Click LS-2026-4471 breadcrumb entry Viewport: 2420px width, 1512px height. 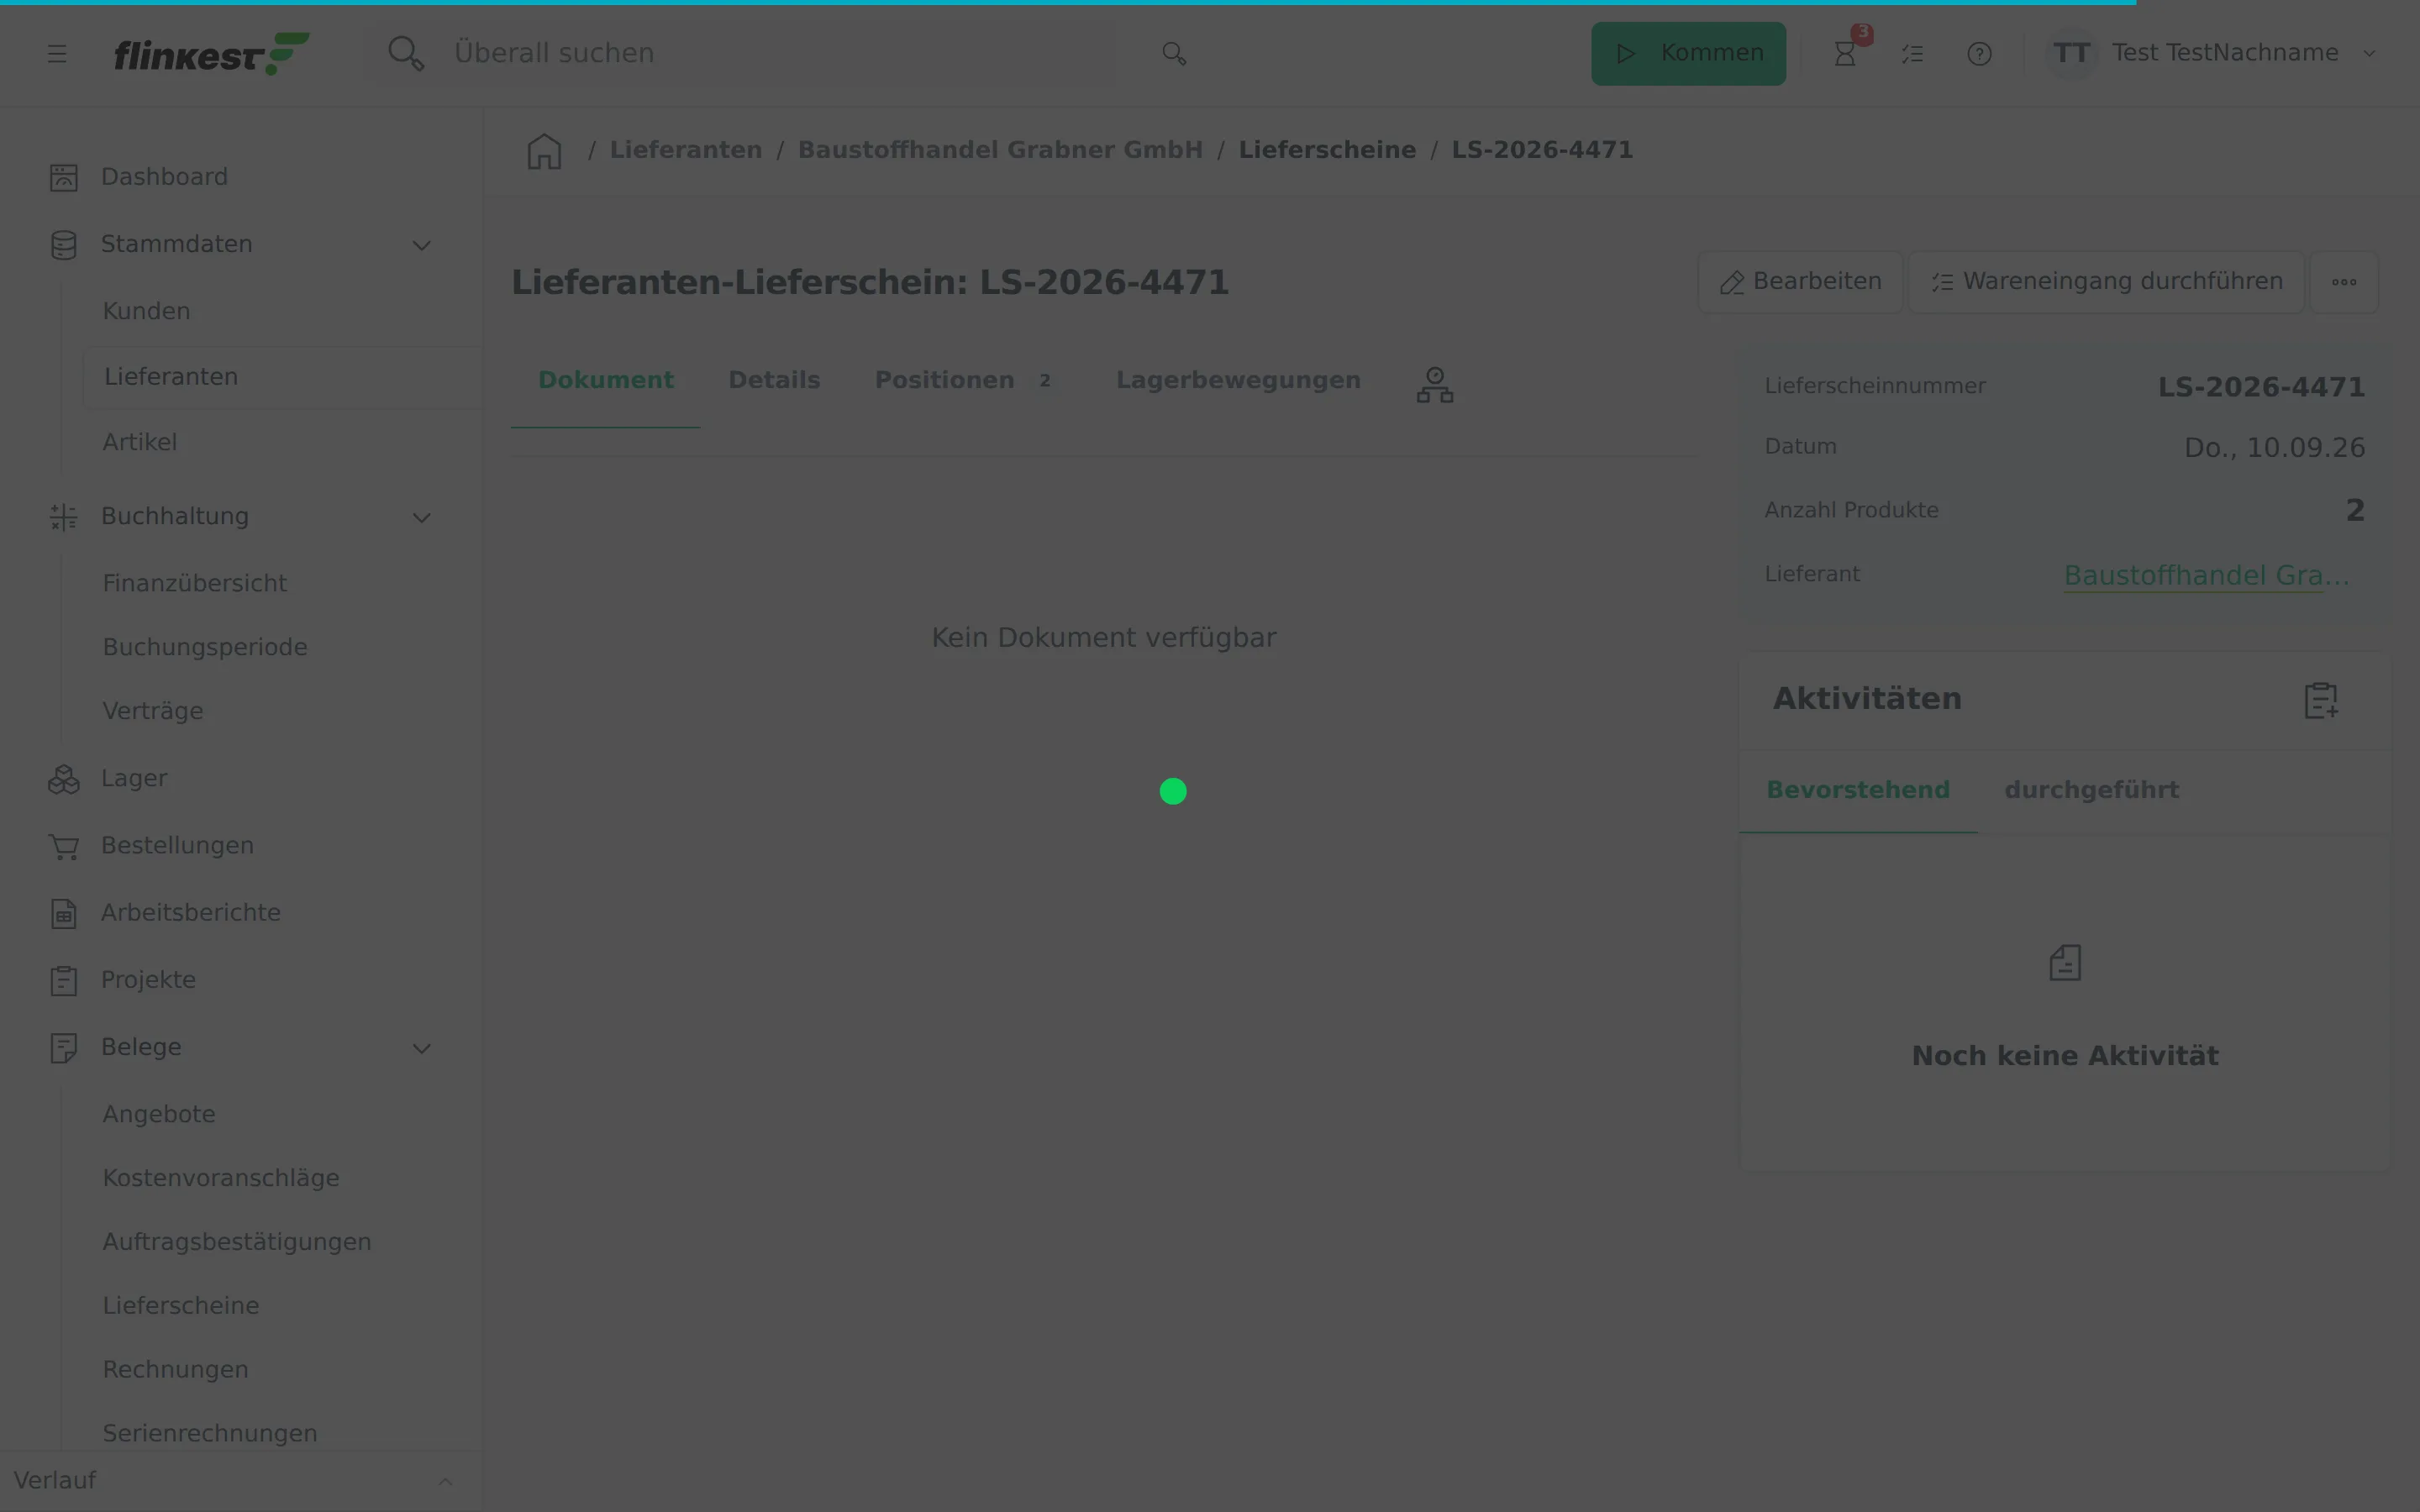point(1542,150)
